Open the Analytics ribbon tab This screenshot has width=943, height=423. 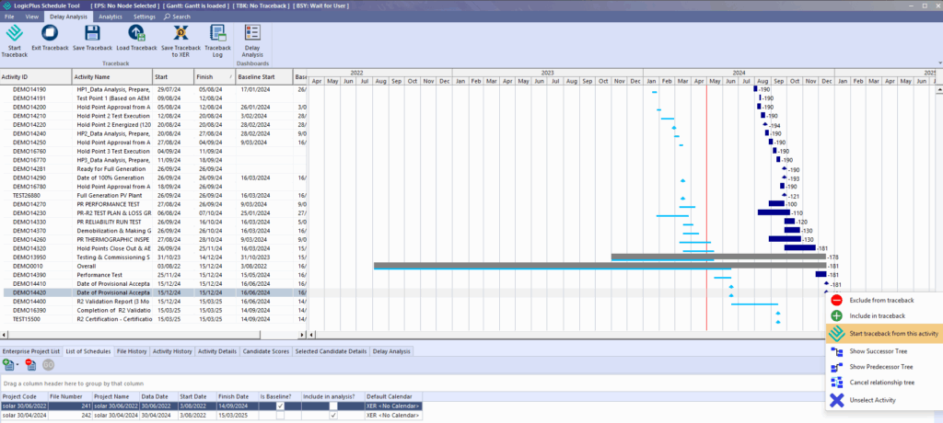click(x=110, y=17)
